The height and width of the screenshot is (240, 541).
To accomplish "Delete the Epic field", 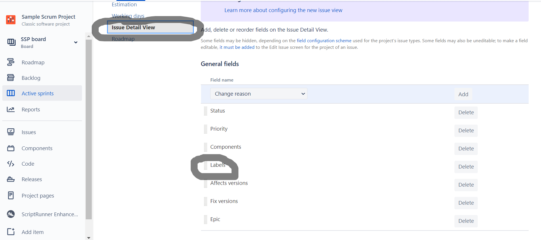I will coord(466,221).
